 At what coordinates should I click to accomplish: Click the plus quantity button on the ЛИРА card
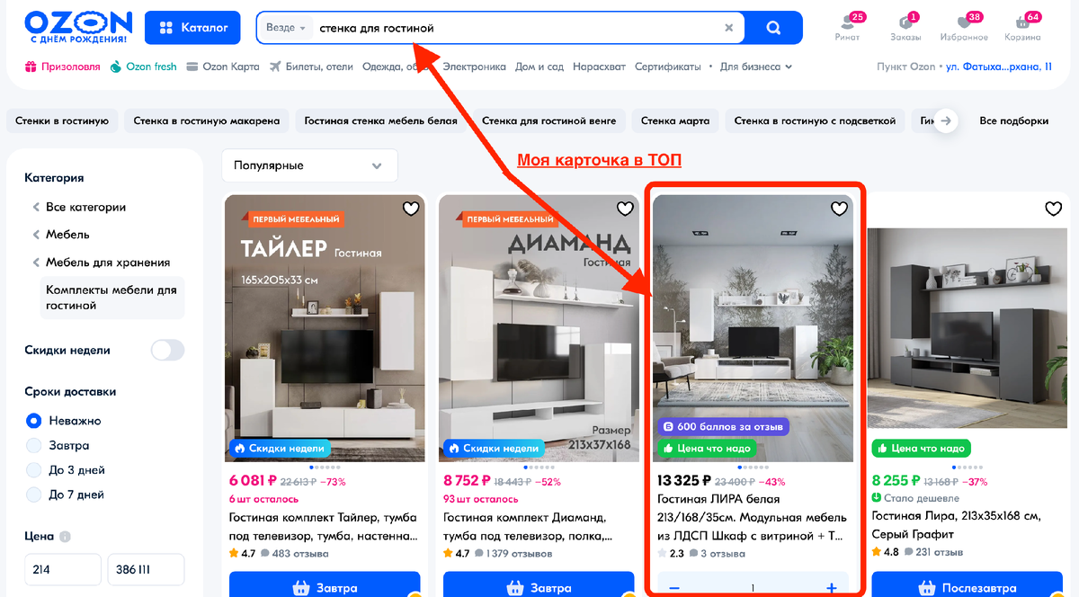click(832, 588)
